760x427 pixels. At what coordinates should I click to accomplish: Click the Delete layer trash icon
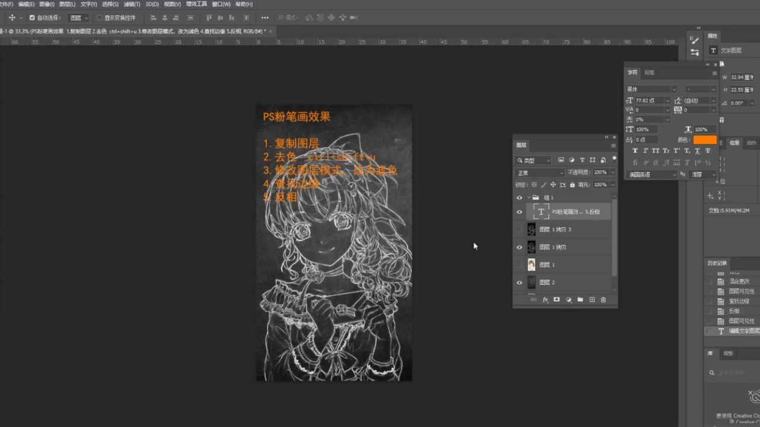[604, 299]
